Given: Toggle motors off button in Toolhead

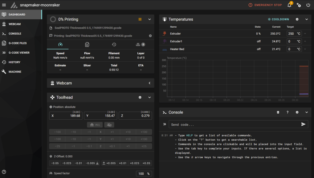Looking at the screenshot, I should click(x=109, y=125).
